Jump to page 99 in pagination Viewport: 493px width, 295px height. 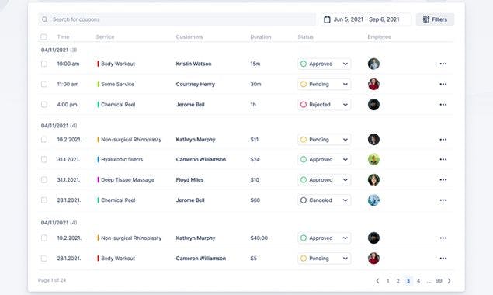pos(439,281)
